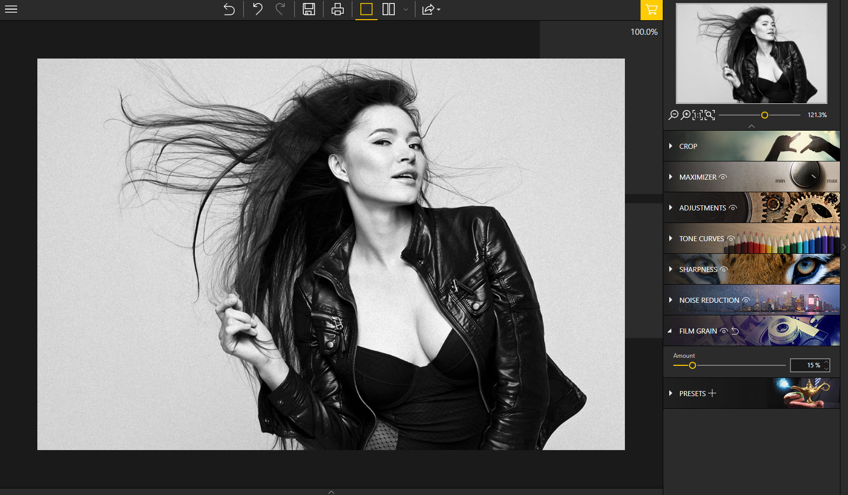Image resolution: width=848 pixels, height=495 pixels.
Task: Open the hamburger main menu
Action: [x=11, y=9]
